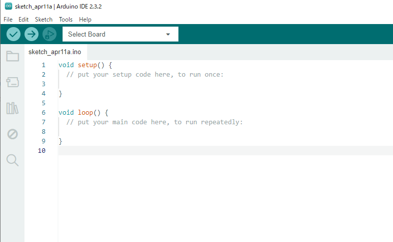
Task: Click the void keyword on line 1
Action: pos(66,65)
